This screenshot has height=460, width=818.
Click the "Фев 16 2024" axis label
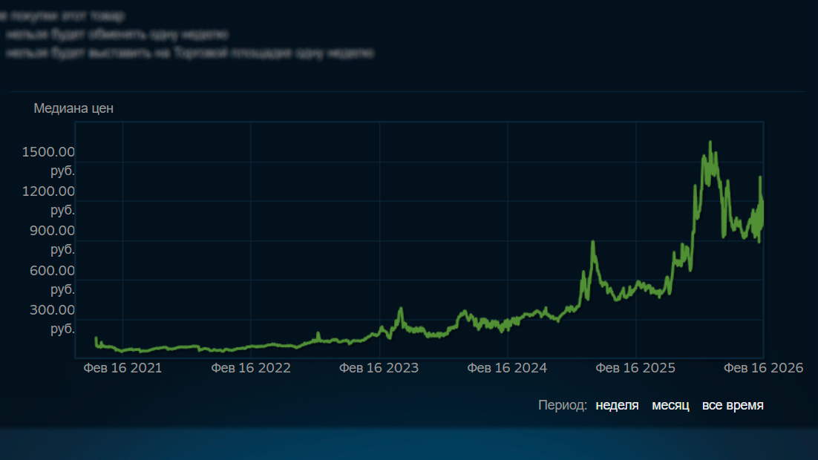click(x=507, y=368)
